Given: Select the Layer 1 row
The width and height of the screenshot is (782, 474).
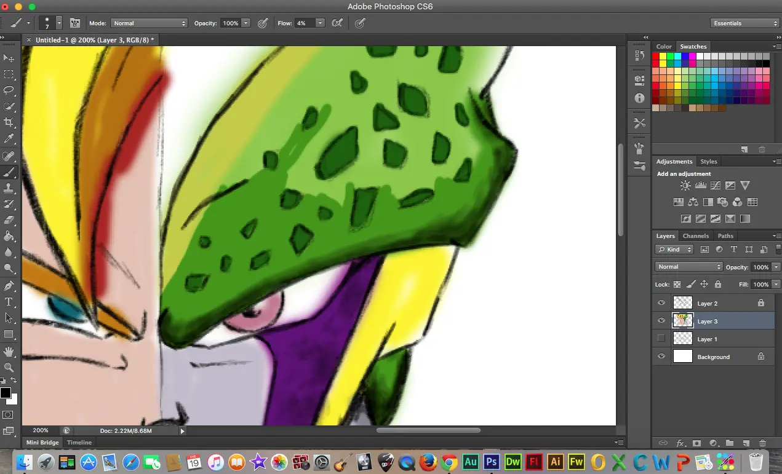Looking at the screenshot, I should click(x=714, y=339).
